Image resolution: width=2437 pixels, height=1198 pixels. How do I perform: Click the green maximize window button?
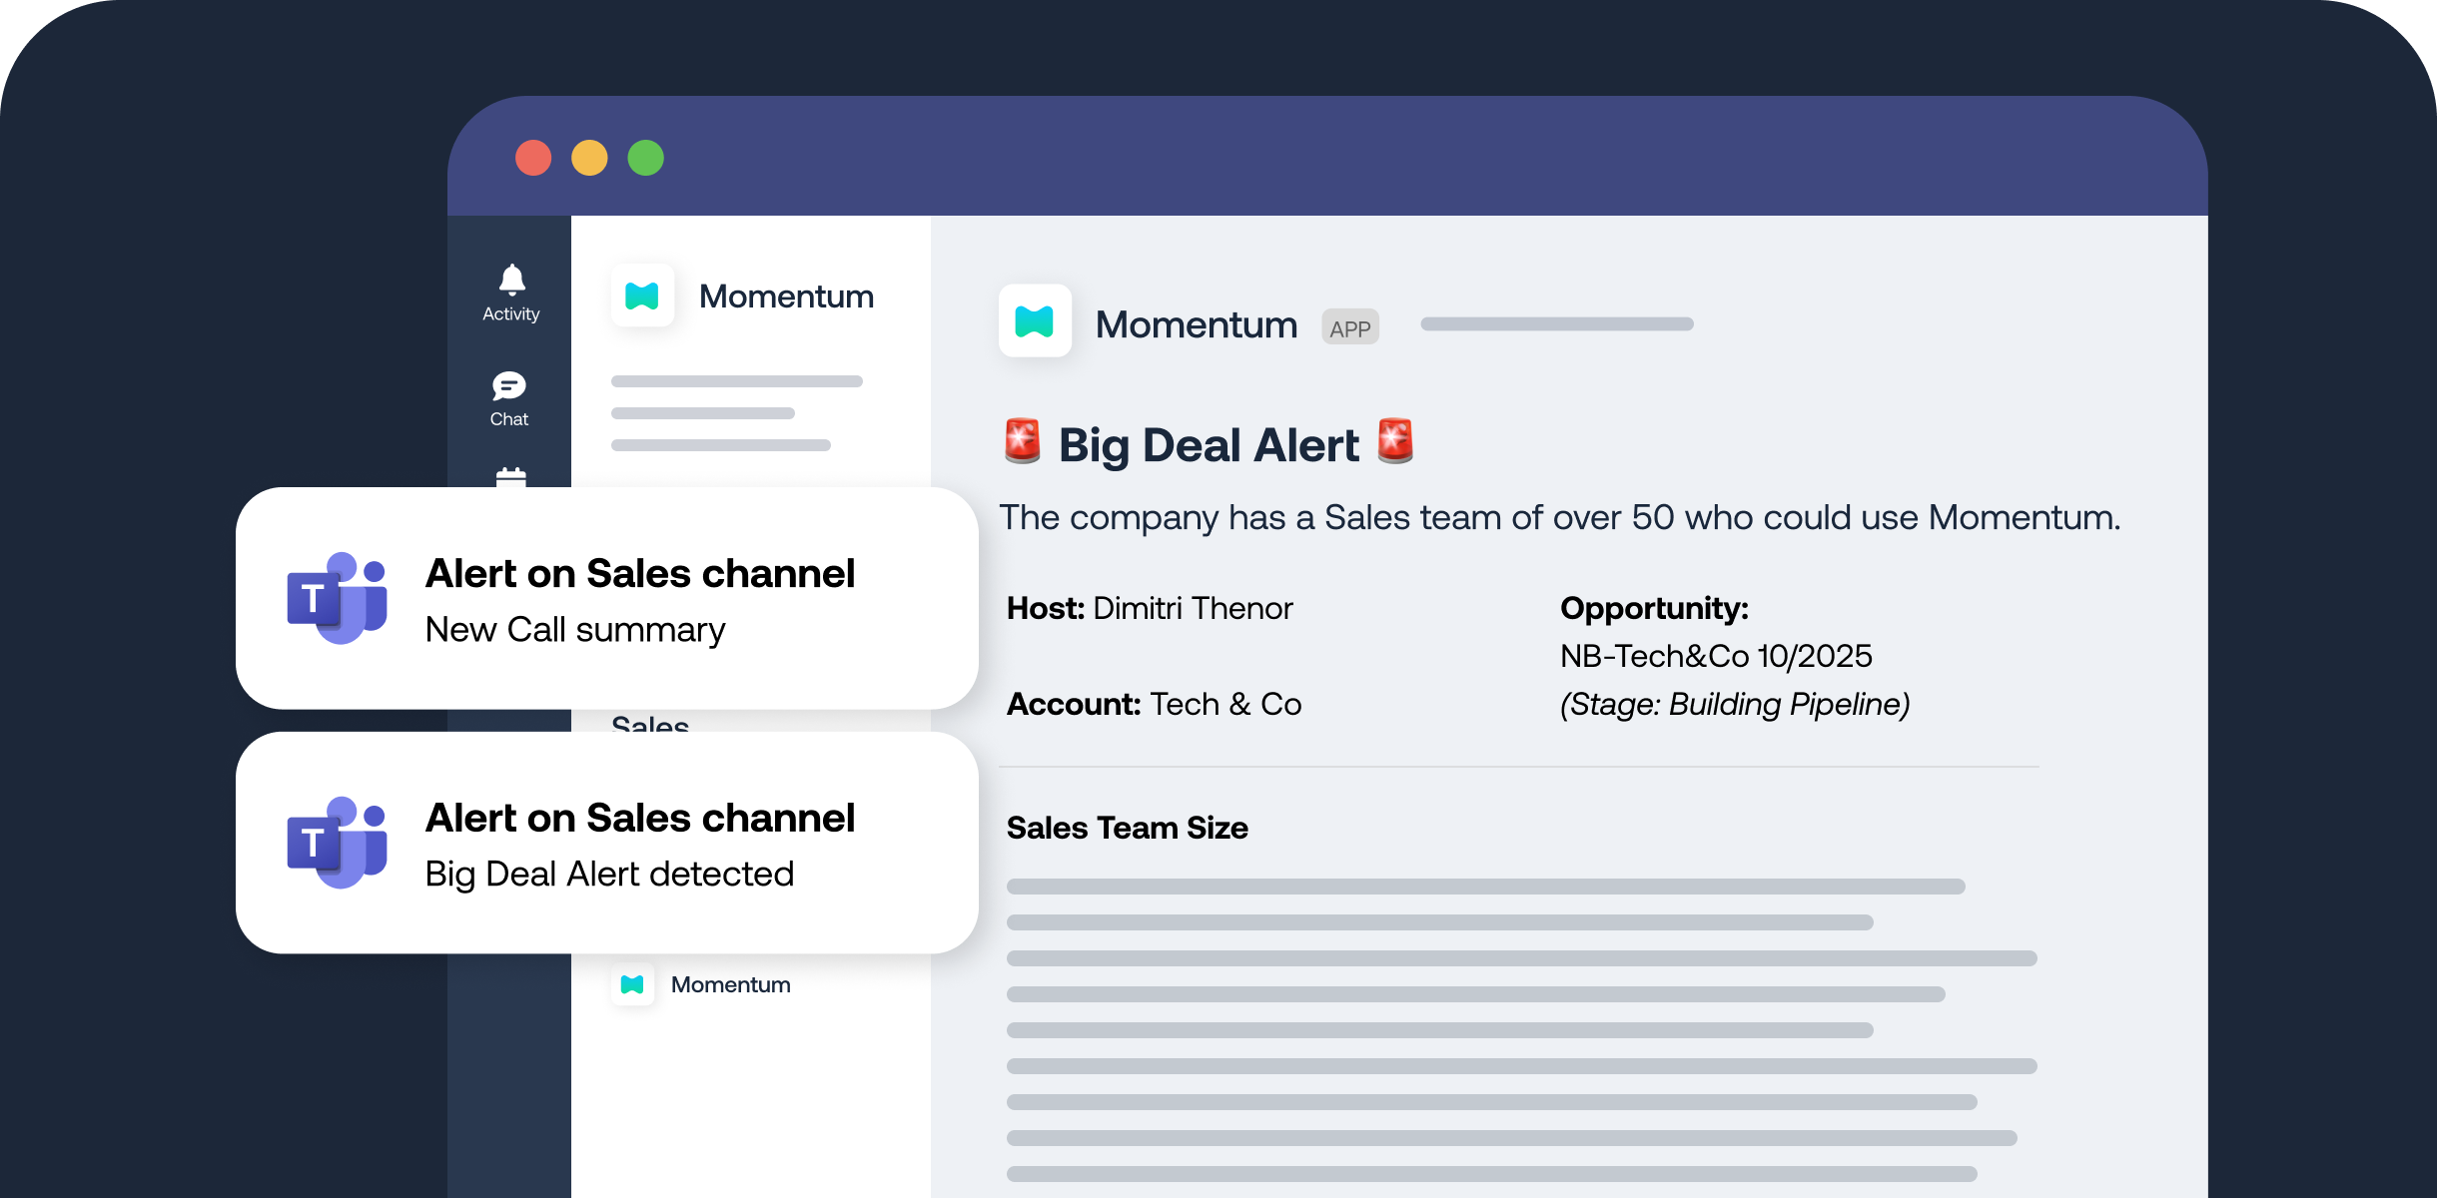pos(646,158)
